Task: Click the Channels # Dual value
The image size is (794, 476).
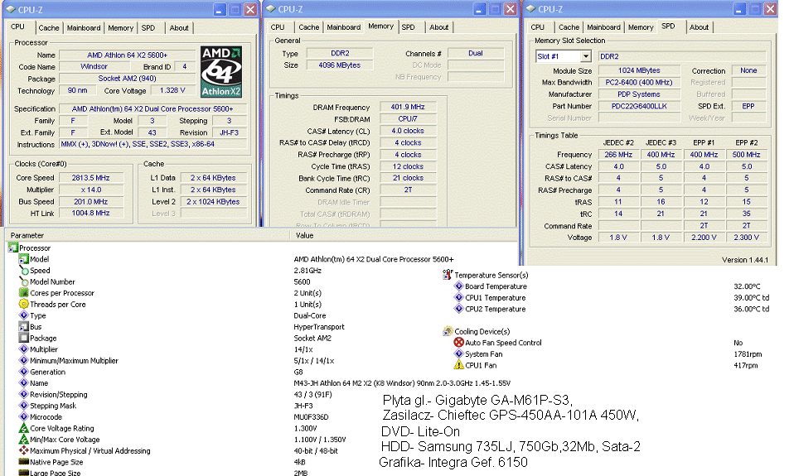Action: click(476, 53)
